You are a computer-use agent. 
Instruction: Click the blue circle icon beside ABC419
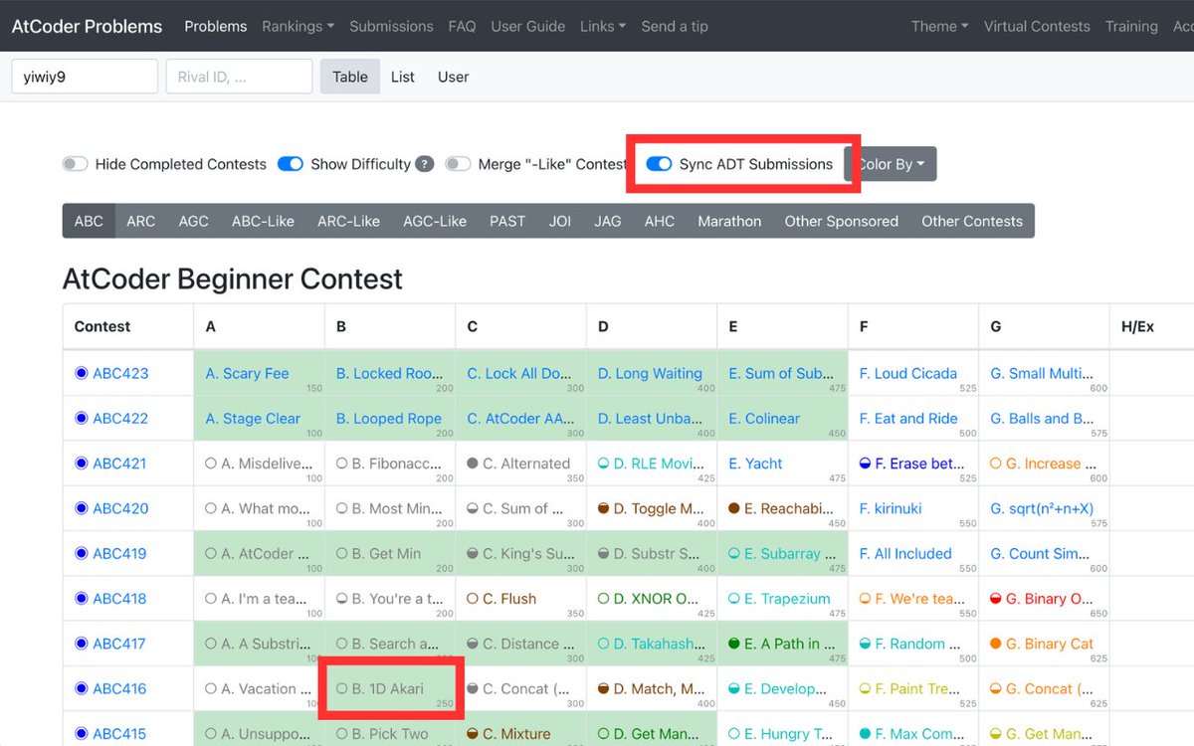click(x=82, y=554)
